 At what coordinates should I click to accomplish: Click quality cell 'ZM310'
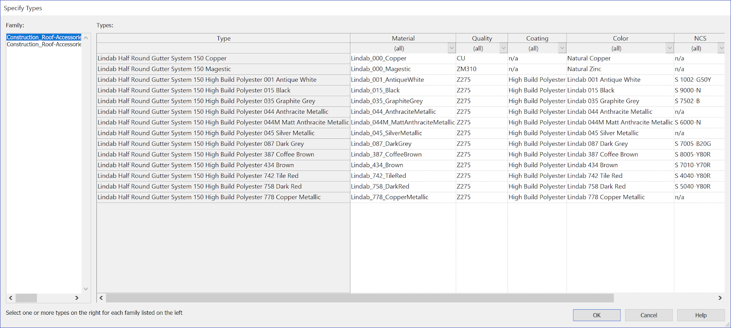click(x=482, y=69)
